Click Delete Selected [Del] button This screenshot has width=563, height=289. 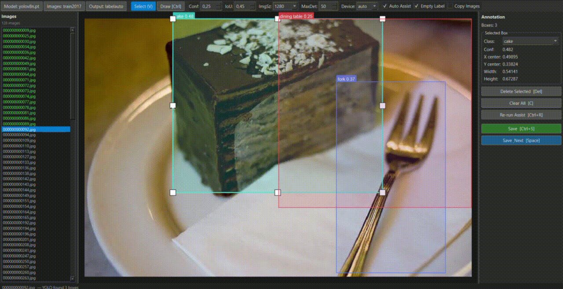521,91
